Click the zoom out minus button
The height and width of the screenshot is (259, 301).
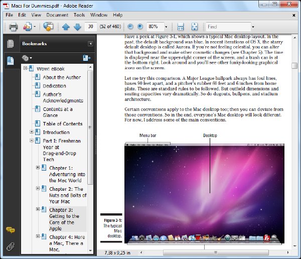(130, 27)
